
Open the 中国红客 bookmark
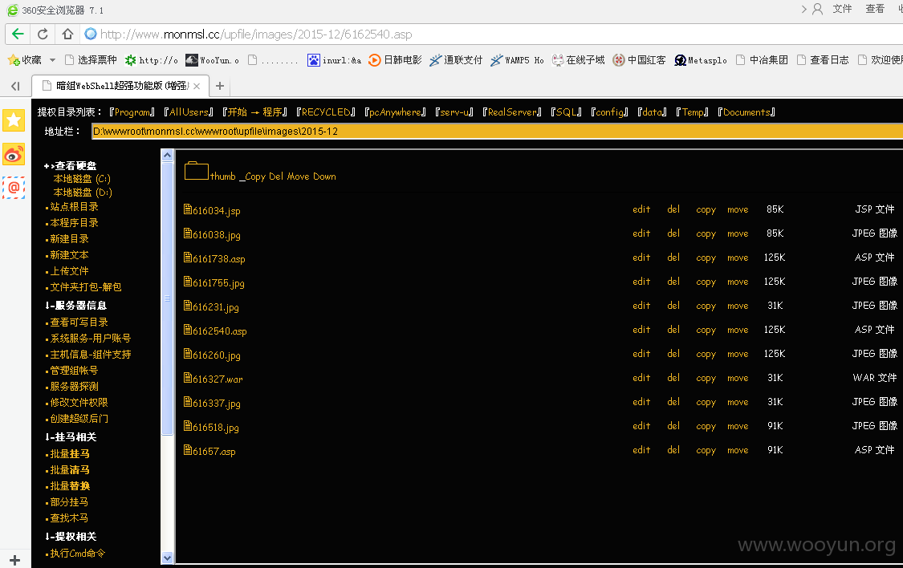639,60
